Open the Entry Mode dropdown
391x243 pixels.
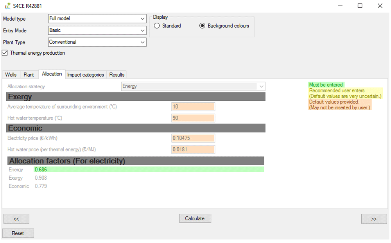tap(97, 30)
